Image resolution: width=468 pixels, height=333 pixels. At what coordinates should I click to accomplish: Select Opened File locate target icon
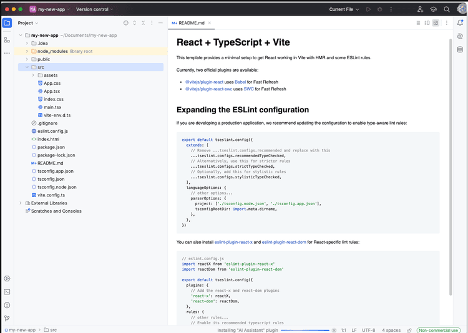click(x=125, y=23)
